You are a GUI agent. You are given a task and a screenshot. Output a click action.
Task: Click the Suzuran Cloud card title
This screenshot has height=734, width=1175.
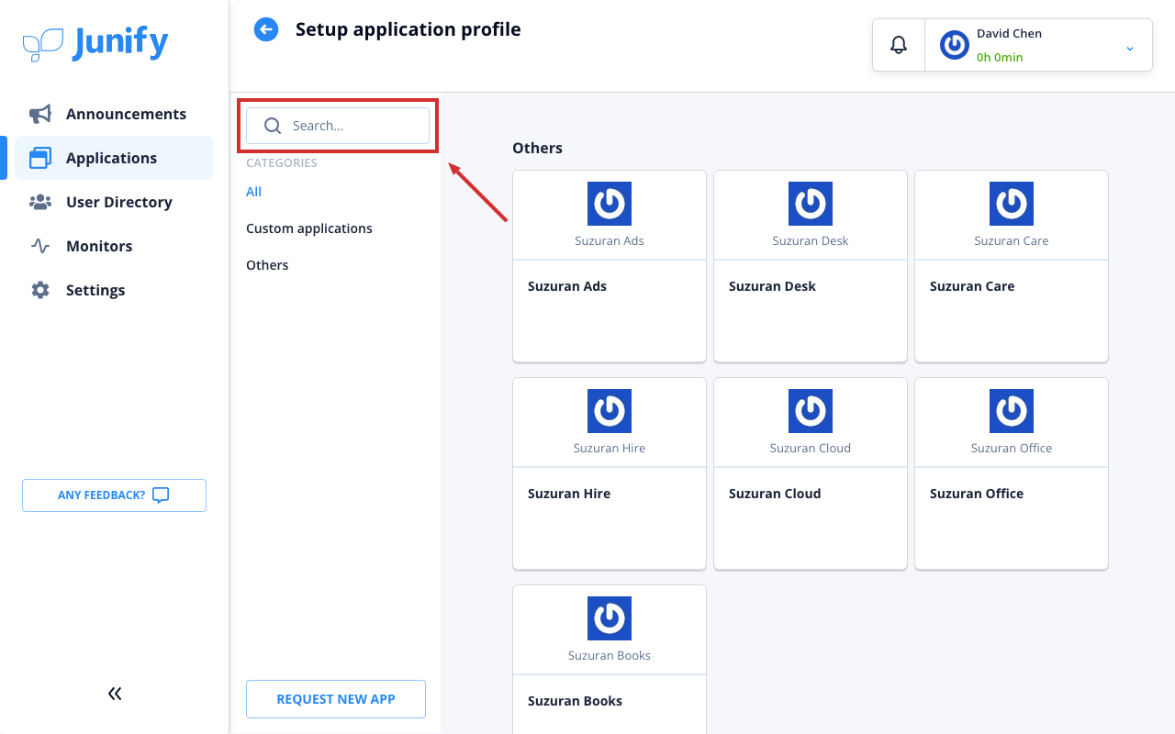point(775,494)
